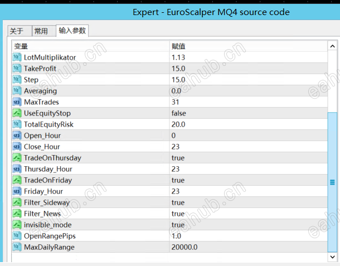Click the Open_Hour integer icon

[17, 136]
